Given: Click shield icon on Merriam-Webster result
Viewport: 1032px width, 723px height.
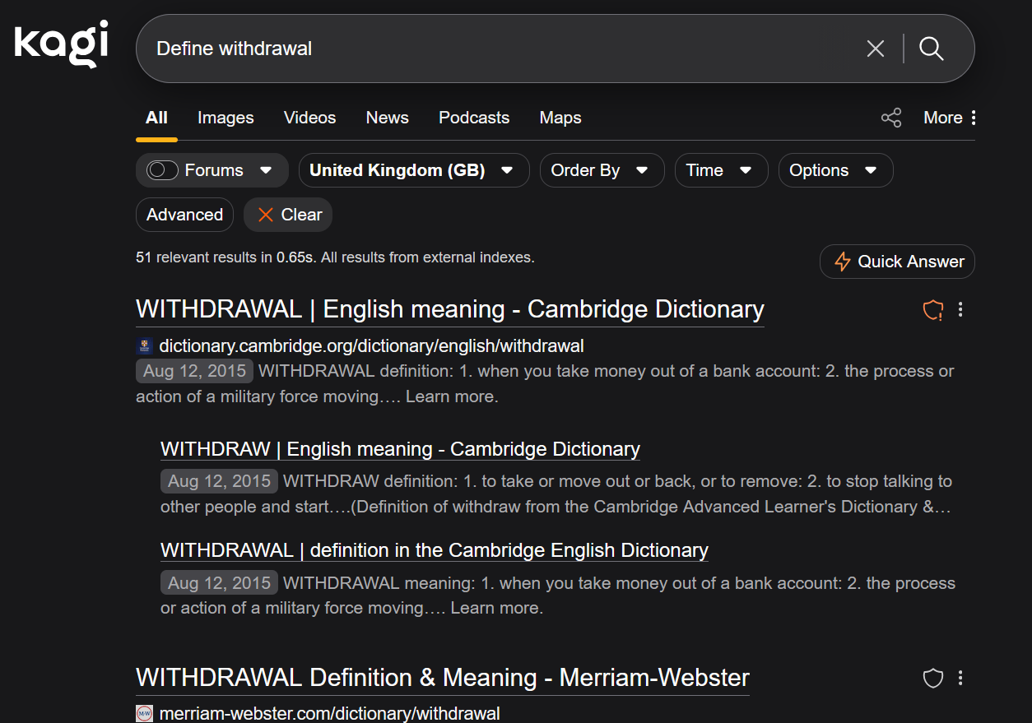Looking at the screenshot, I should (x=932, y=679).
